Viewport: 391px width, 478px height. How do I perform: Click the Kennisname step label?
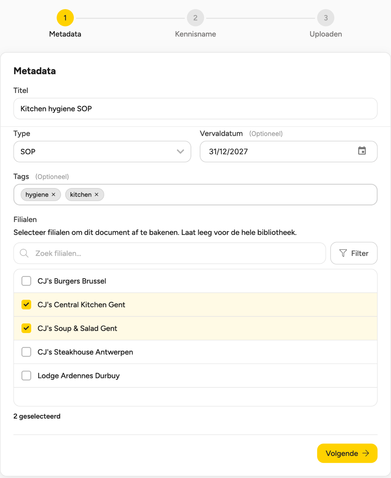pos(195,34)
